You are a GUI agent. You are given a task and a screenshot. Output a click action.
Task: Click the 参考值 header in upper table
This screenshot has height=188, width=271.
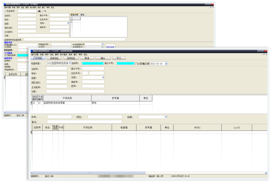[115, 98]
